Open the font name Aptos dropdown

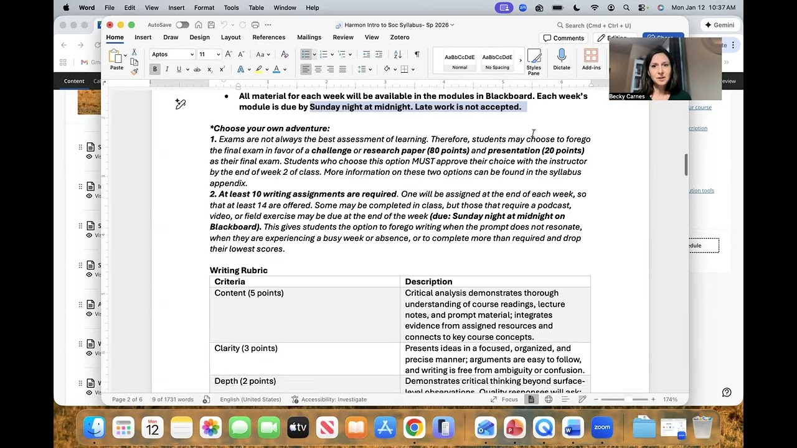coord(192,54)
